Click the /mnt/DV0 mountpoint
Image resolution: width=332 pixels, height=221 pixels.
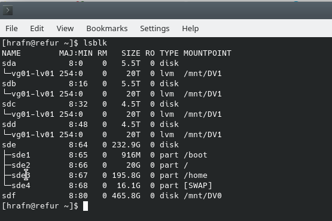pyautogui.click(x=203, y=196)
